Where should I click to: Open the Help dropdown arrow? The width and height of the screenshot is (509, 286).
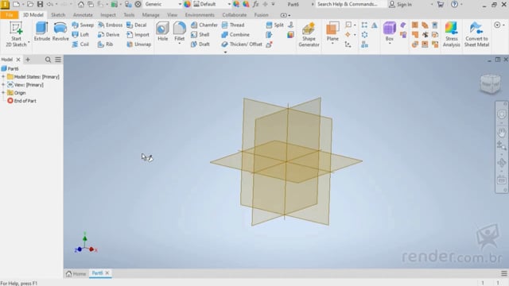(461, 4)
